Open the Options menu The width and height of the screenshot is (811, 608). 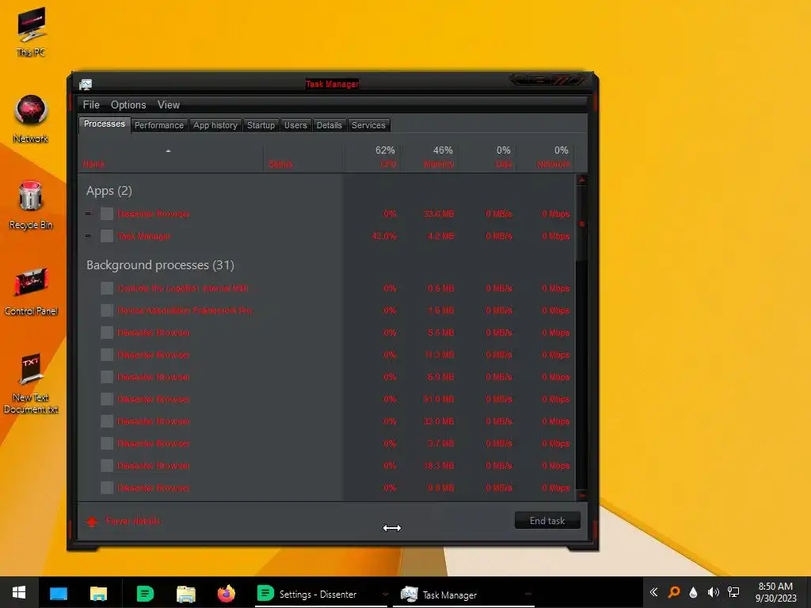pos(128,105)
